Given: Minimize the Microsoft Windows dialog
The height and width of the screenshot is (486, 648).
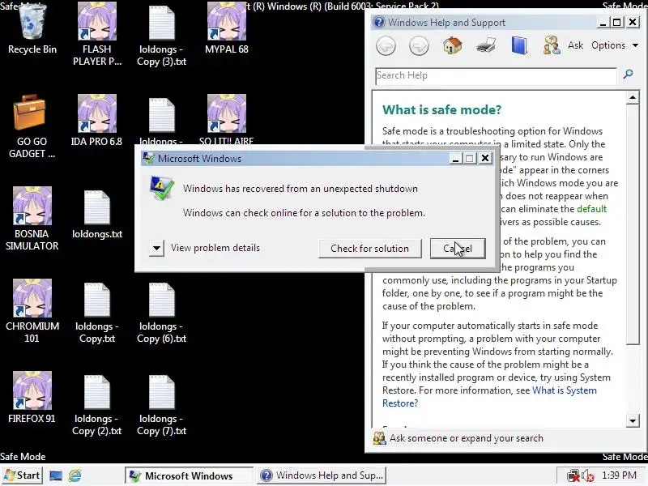Looking at the screenshot, I should [x=455, y=158].
